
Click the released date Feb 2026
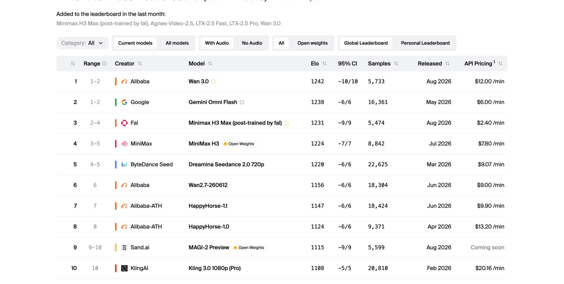click(439, 268)
